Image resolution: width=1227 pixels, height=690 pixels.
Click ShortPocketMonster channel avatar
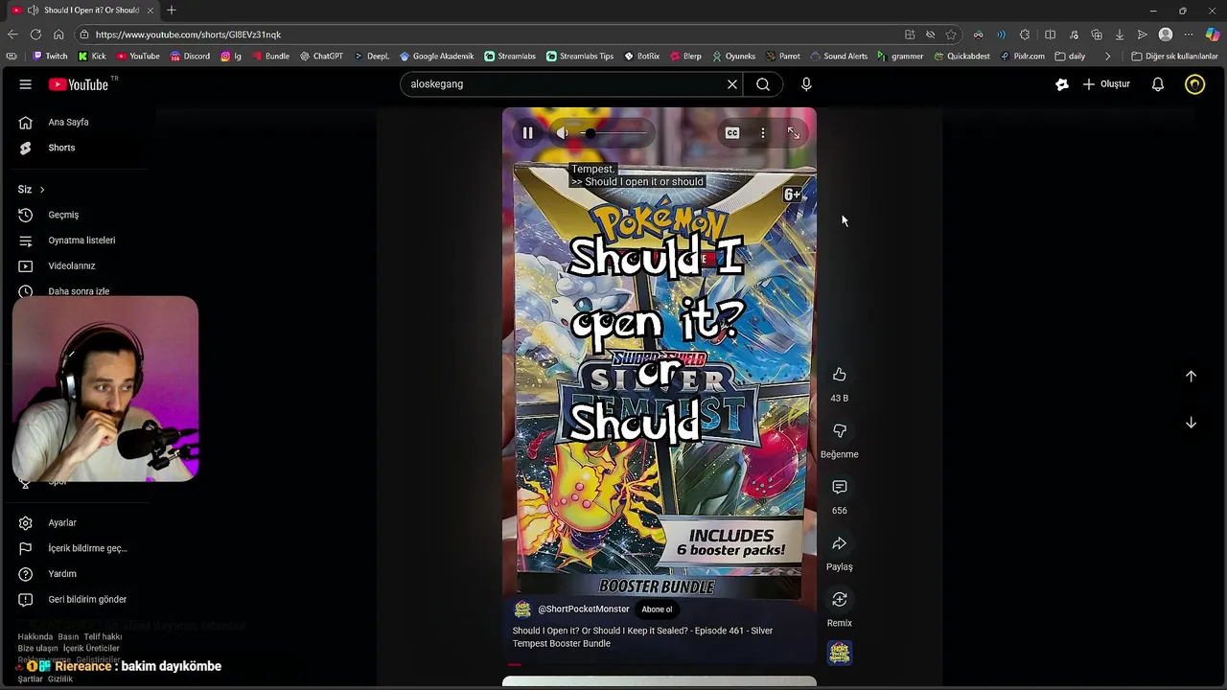pos(522,609)
